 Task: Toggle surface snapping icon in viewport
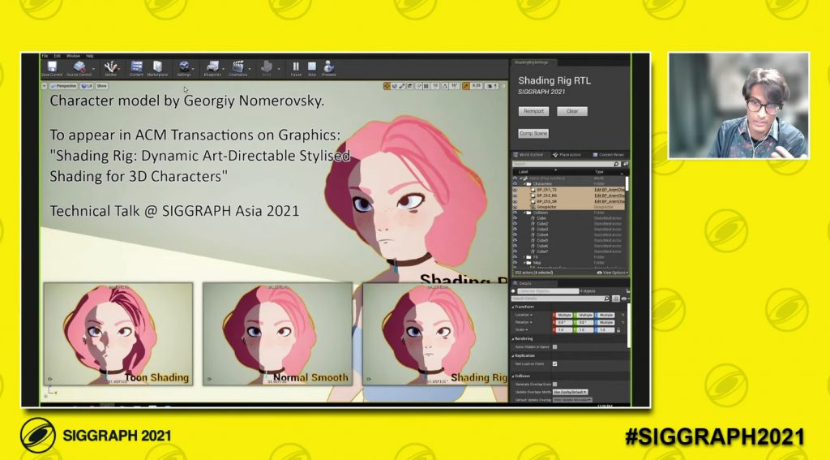(x=419, y=86)
